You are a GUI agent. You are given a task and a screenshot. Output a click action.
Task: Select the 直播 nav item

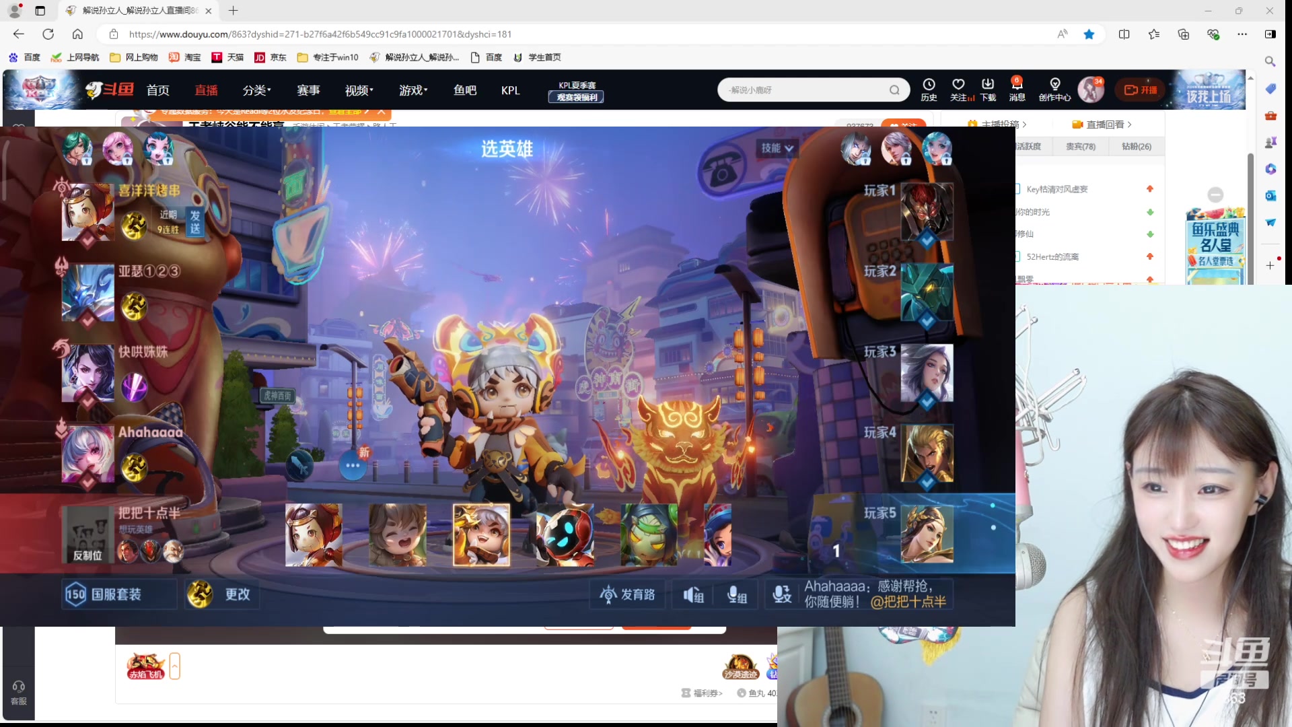click(207, 90)
